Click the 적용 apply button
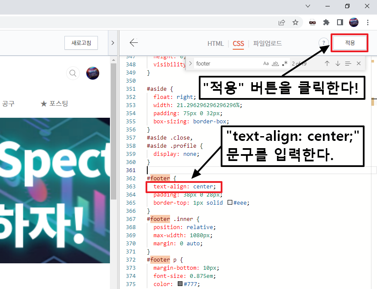This screenshot has width=377, height=289. pyautogui.click(x=350, y=43)
